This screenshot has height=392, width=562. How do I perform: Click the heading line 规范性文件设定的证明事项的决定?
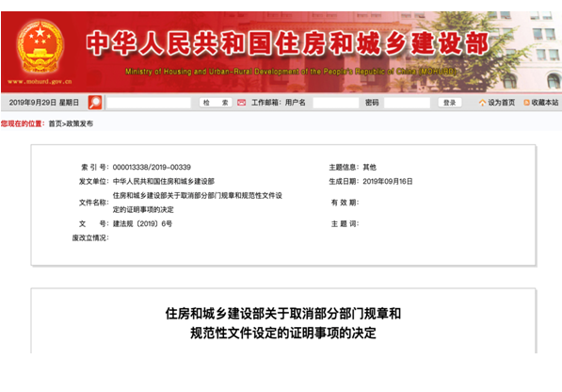click(x=283, y=334)
